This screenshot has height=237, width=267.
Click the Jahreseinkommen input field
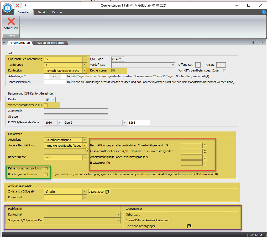55,82
